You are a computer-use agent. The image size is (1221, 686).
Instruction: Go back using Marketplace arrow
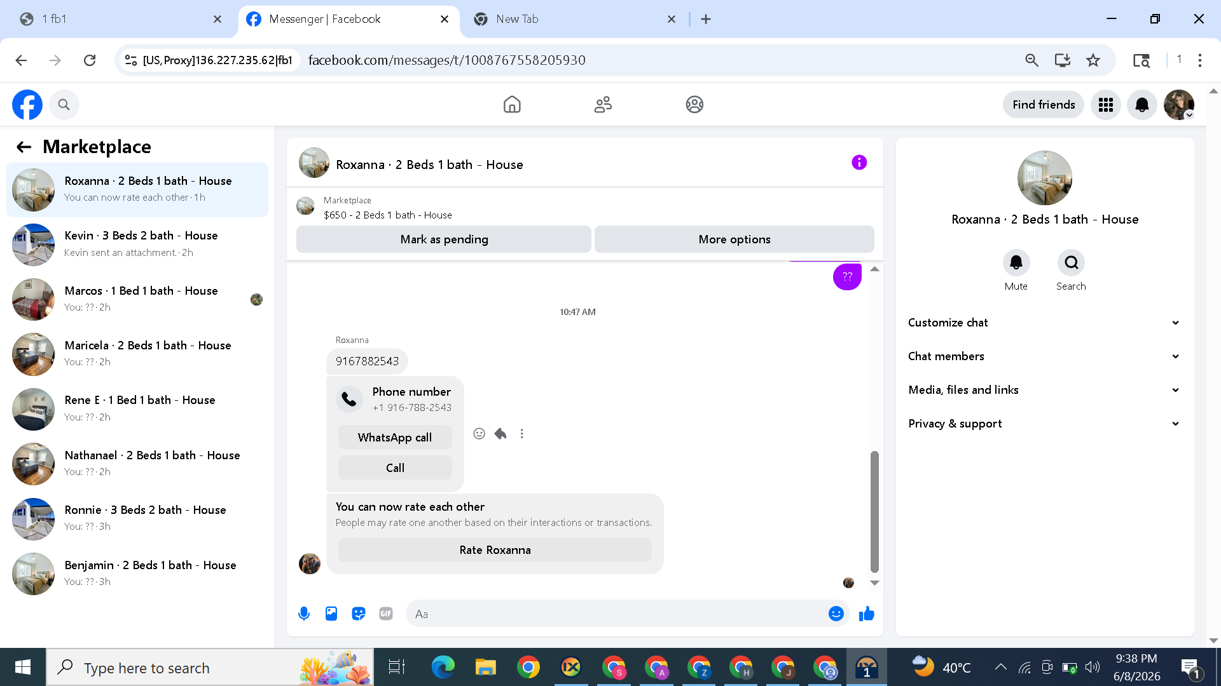(x=24, y=147)
